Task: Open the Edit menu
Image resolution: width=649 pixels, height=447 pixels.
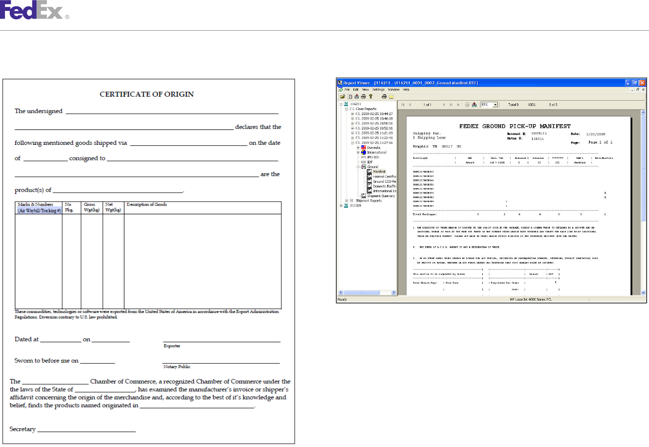Action: point(356,89)
